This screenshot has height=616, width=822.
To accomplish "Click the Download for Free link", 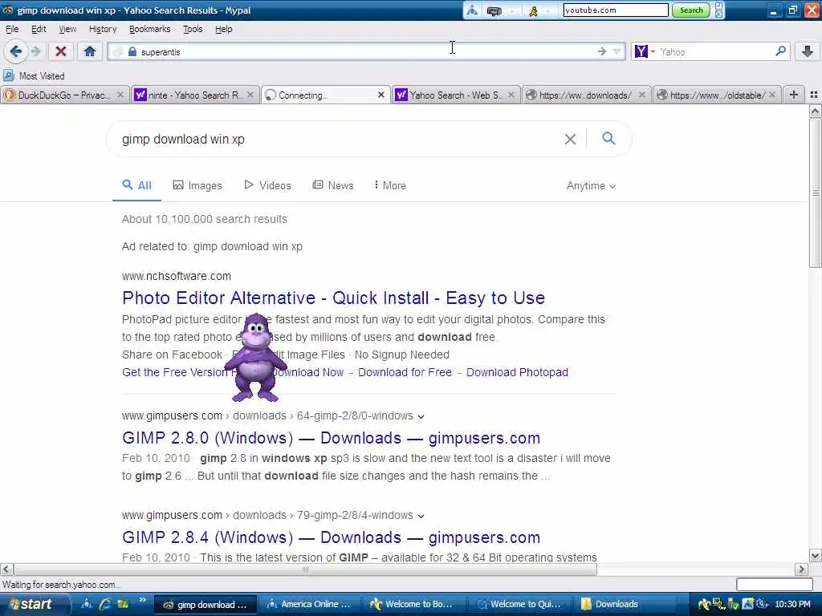I will pyautogui.click(x=405, y=372).
